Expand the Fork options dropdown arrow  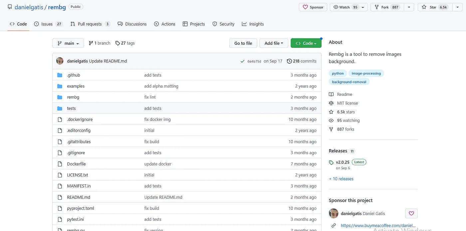click(409, 7)
